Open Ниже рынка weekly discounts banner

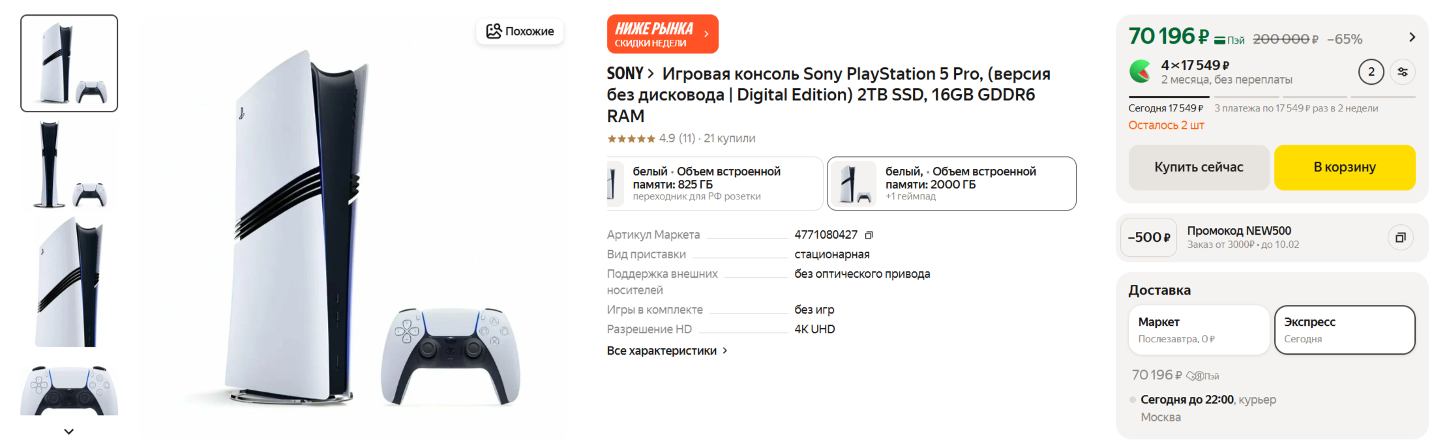pos(662,34)
